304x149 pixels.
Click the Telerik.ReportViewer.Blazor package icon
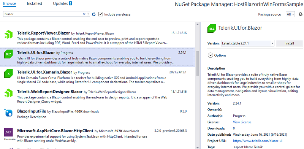(8, 35)
